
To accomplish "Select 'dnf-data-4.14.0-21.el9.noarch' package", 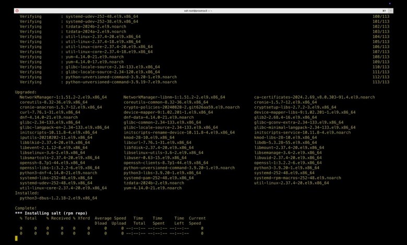I will [x=158, y=117].
